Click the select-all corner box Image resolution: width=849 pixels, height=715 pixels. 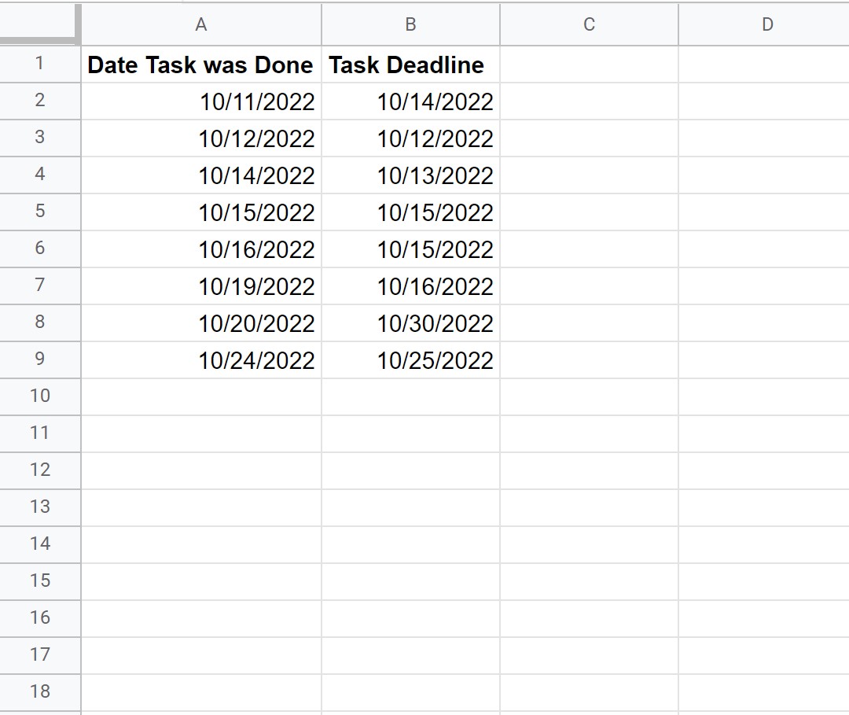(40, 24)
